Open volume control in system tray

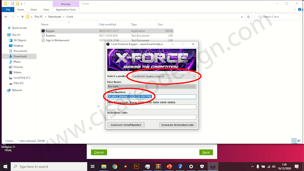pyautogui.click(x=274, y=167)
